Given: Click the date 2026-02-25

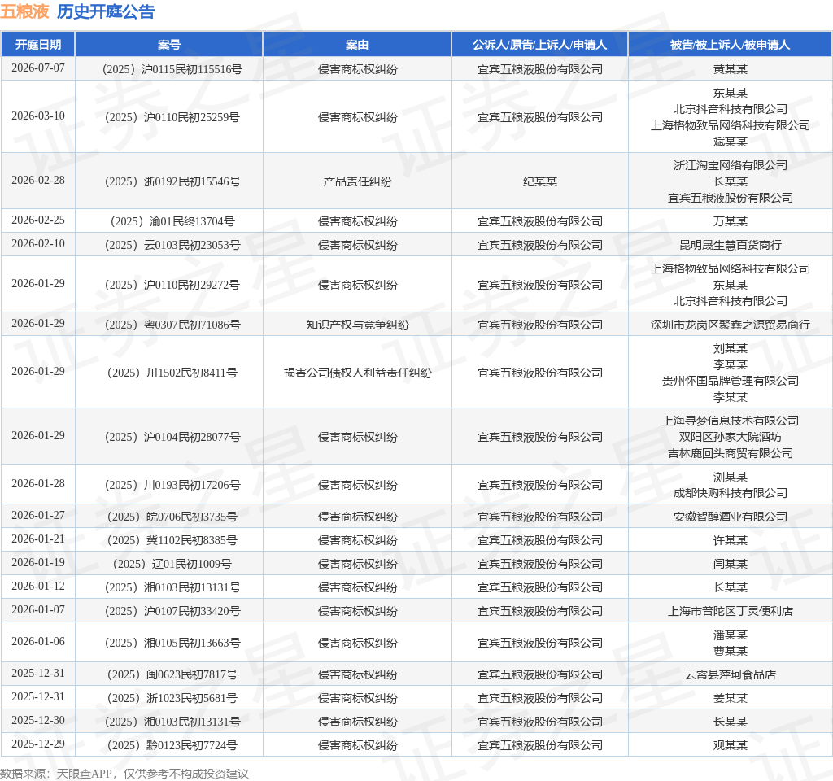Looking at the screenshot, I should tap(37, 220).
